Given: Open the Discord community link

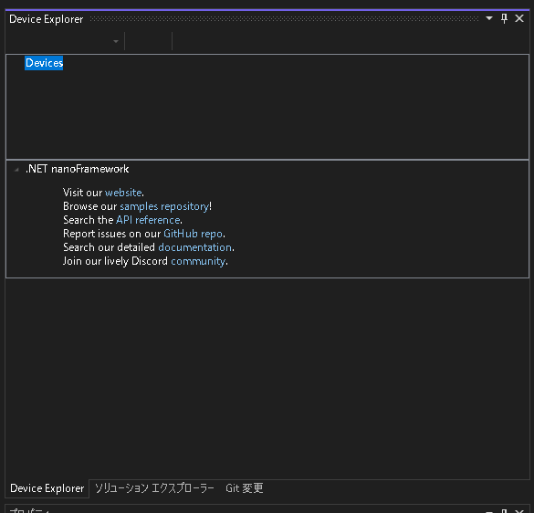Looking at the screenshot, I should coord(198,261).
